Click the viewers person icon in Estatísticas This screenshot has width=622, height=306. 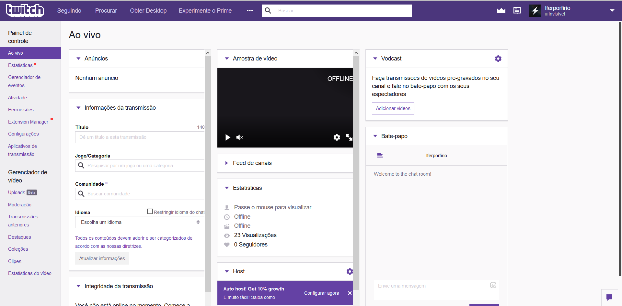click(227, 208)
